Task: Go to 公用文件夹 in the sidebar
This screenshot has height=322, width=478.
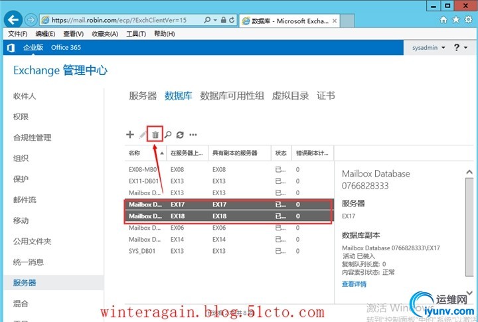Action: coord(32,242)
